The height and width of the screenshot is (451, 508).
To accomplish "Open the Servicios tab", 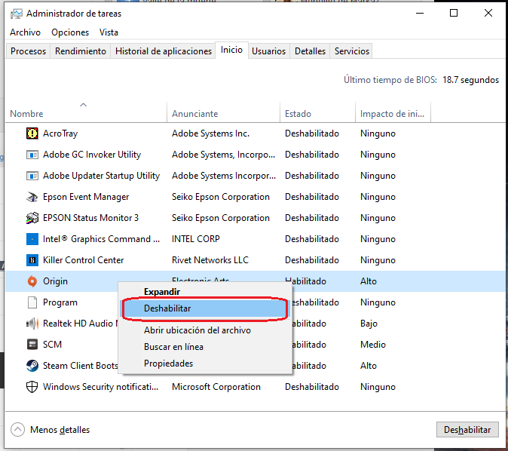I will click(352, 51).
